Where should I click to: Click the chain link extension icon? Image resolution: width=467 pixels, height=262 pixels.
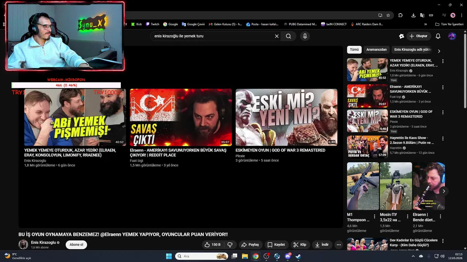(431, 15)
